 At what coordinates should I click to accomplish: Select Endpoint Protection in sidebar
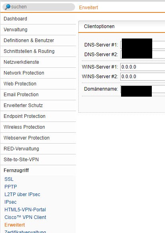tap(38, 116)
